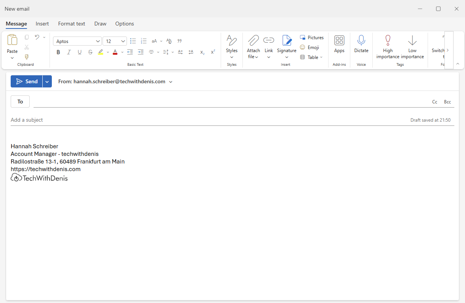Expand the Table dropdown arrow
The height and width of the screenshot is (303, 465).
[x=321, y=57]
